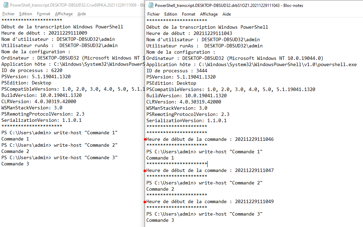
Task: Click 'ID de processus : 6220' line
Action: coord(32,70)
